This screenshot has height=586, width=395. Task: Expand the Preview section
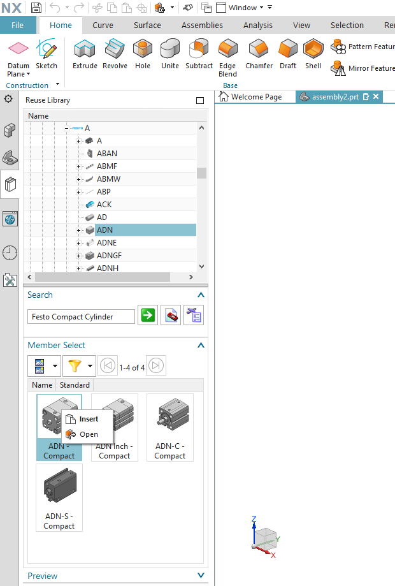201,576
